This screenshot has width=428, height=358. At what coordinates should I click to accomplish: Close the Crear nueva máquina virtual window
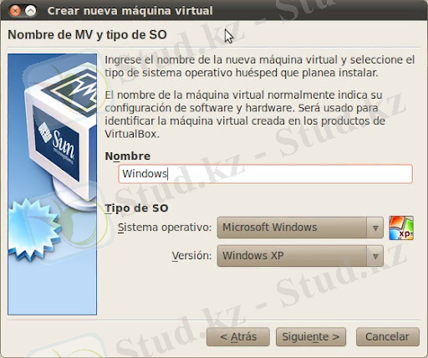tap(15, 11)
